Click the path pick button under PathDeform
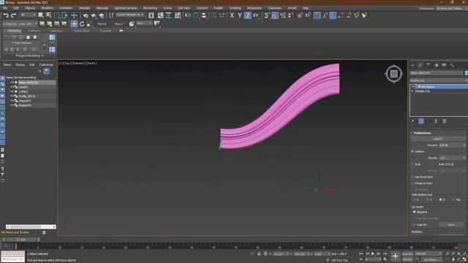The image size is (468, 263). (438, 139)
